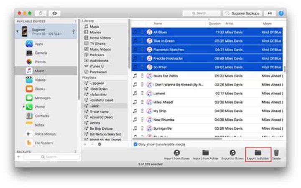Click the transfer arrows toolbar icon
The width and height of the screenshot is (301, 188).
(x=270, y=13)
